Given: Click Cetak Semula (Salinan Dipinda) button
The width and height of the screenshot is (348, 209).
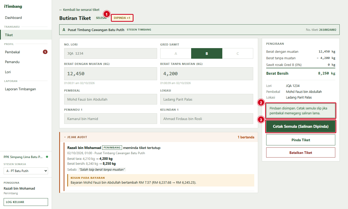Looking at the screenshot, I should point(301,126).
